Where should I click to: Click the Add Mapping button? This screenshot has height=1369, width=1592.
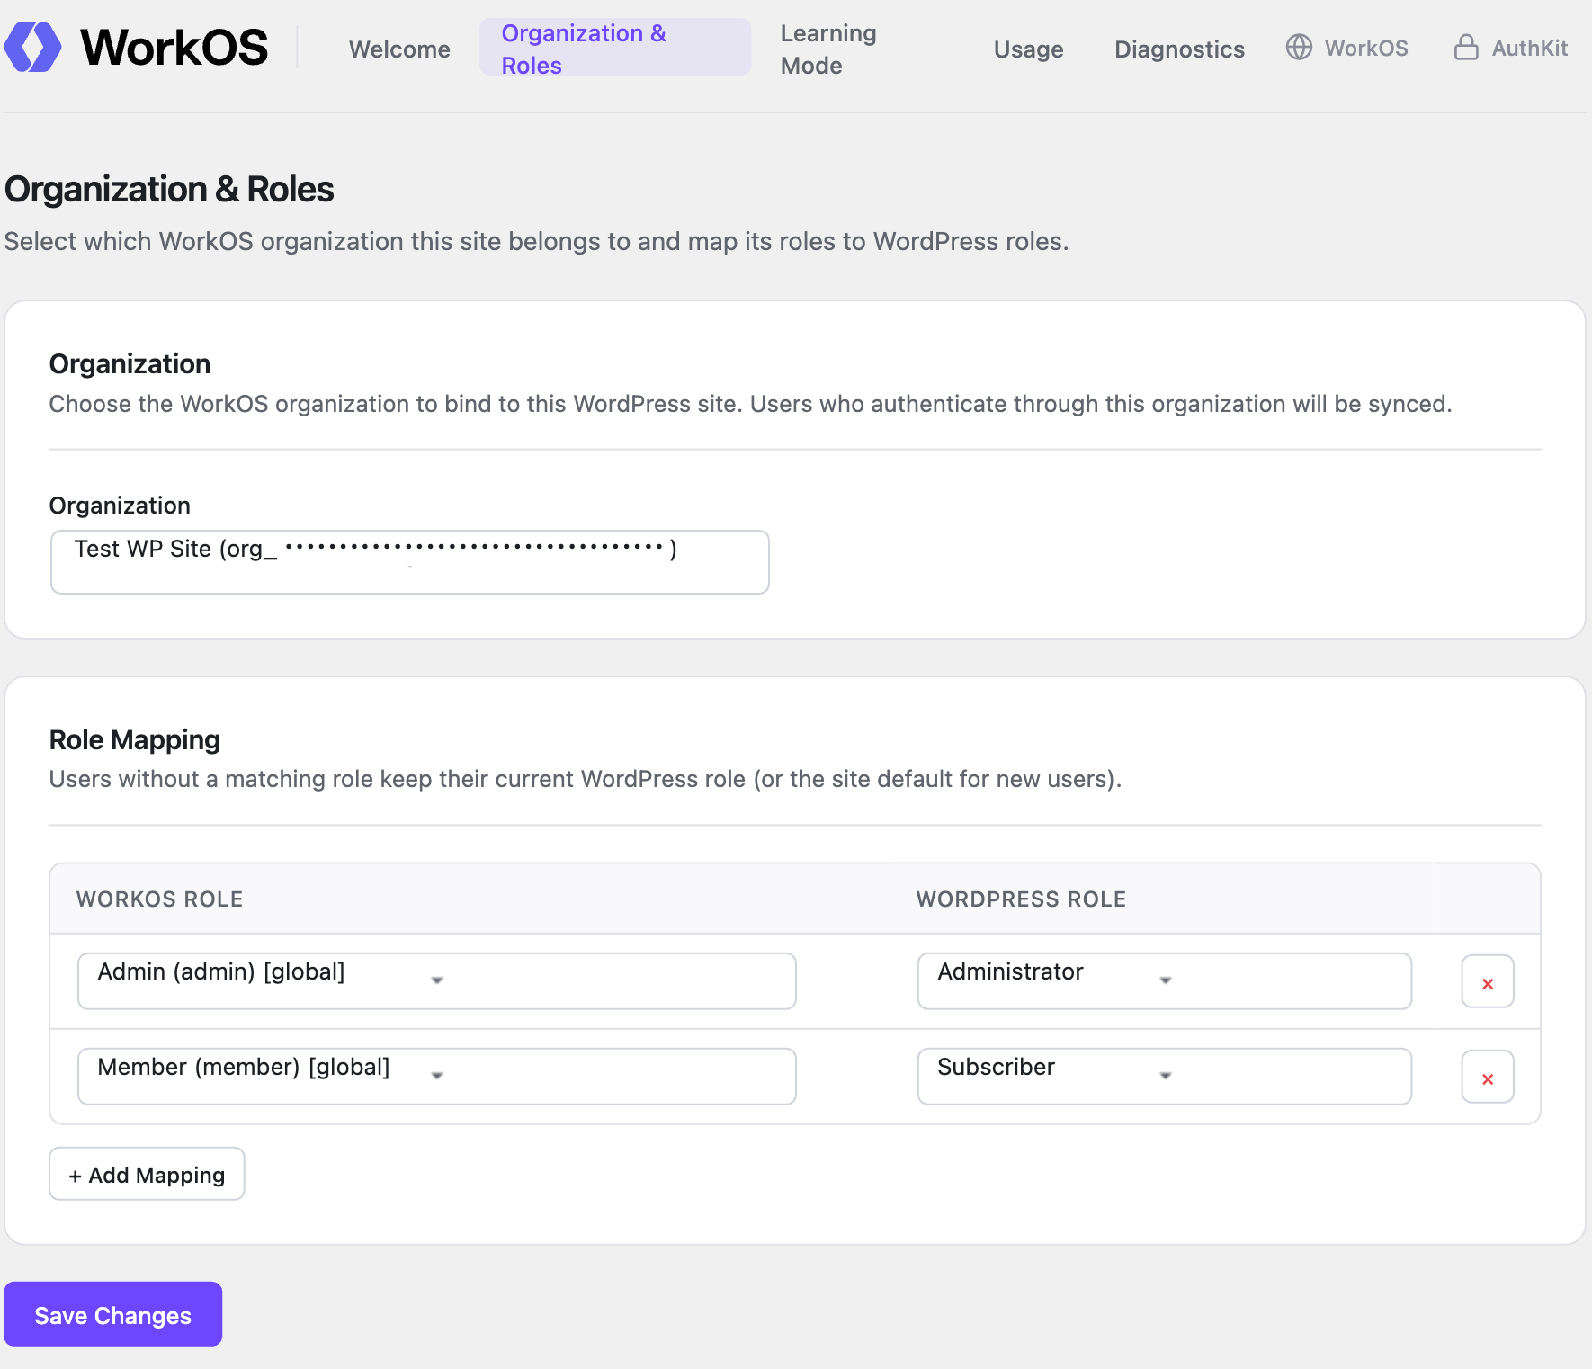147,1174
